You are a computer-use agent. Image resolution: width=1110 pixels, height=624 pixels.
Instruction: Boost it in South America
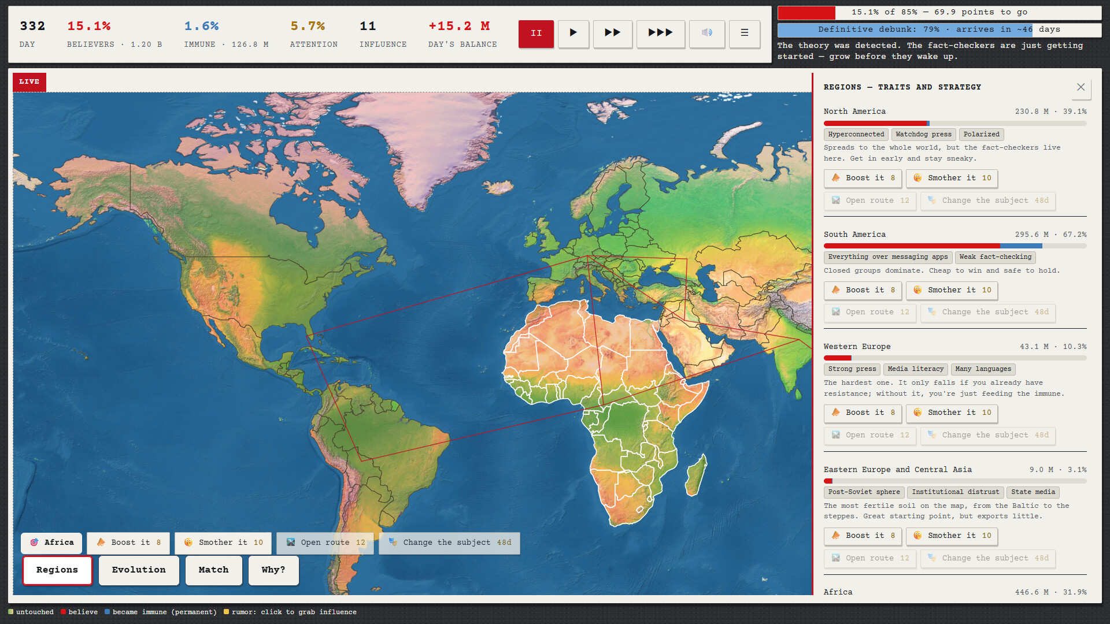coord(863,290)
